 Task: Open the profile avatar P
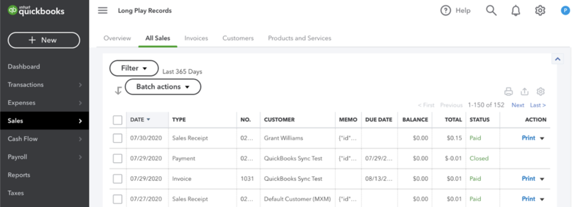[x=565, y=10]
